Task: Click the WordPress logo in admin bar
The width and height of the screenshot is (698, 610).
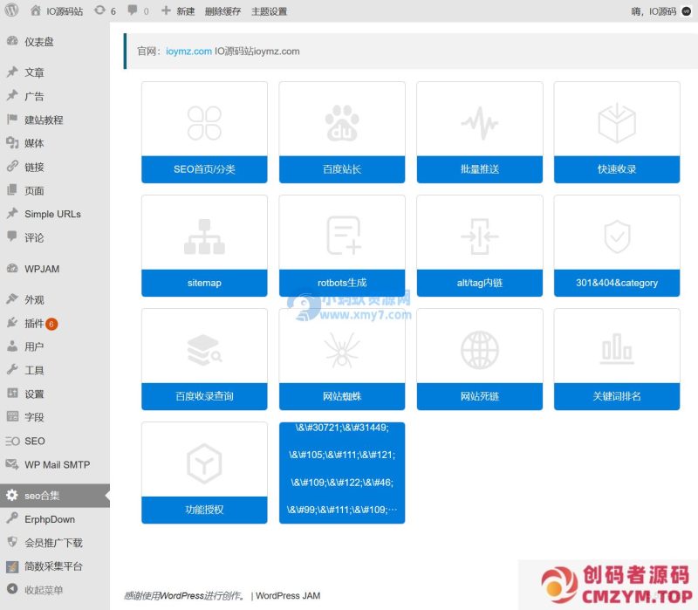Action: 9,11
